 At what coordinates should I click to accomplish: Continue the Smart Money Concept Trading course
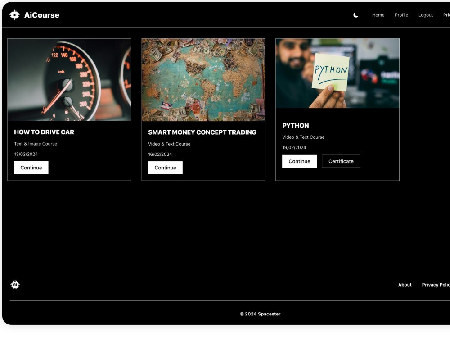tap(165, 168)
